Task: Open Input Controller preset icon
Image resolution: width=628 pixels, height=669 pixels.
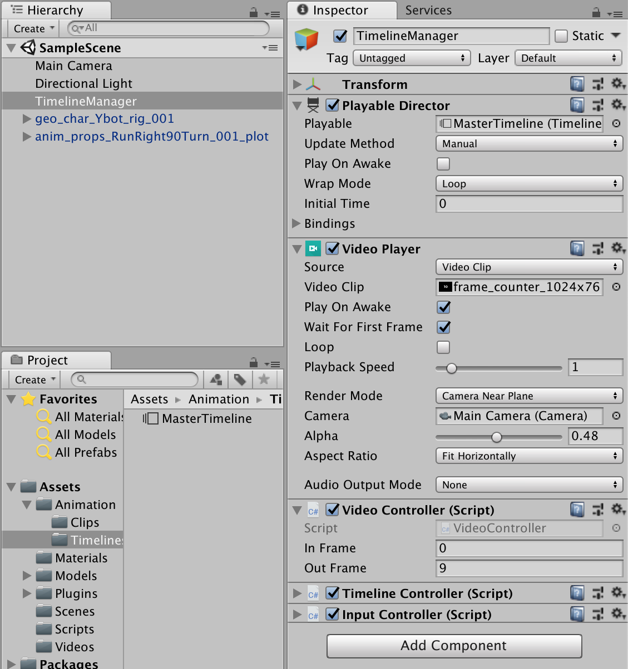Action: (598, 614)
